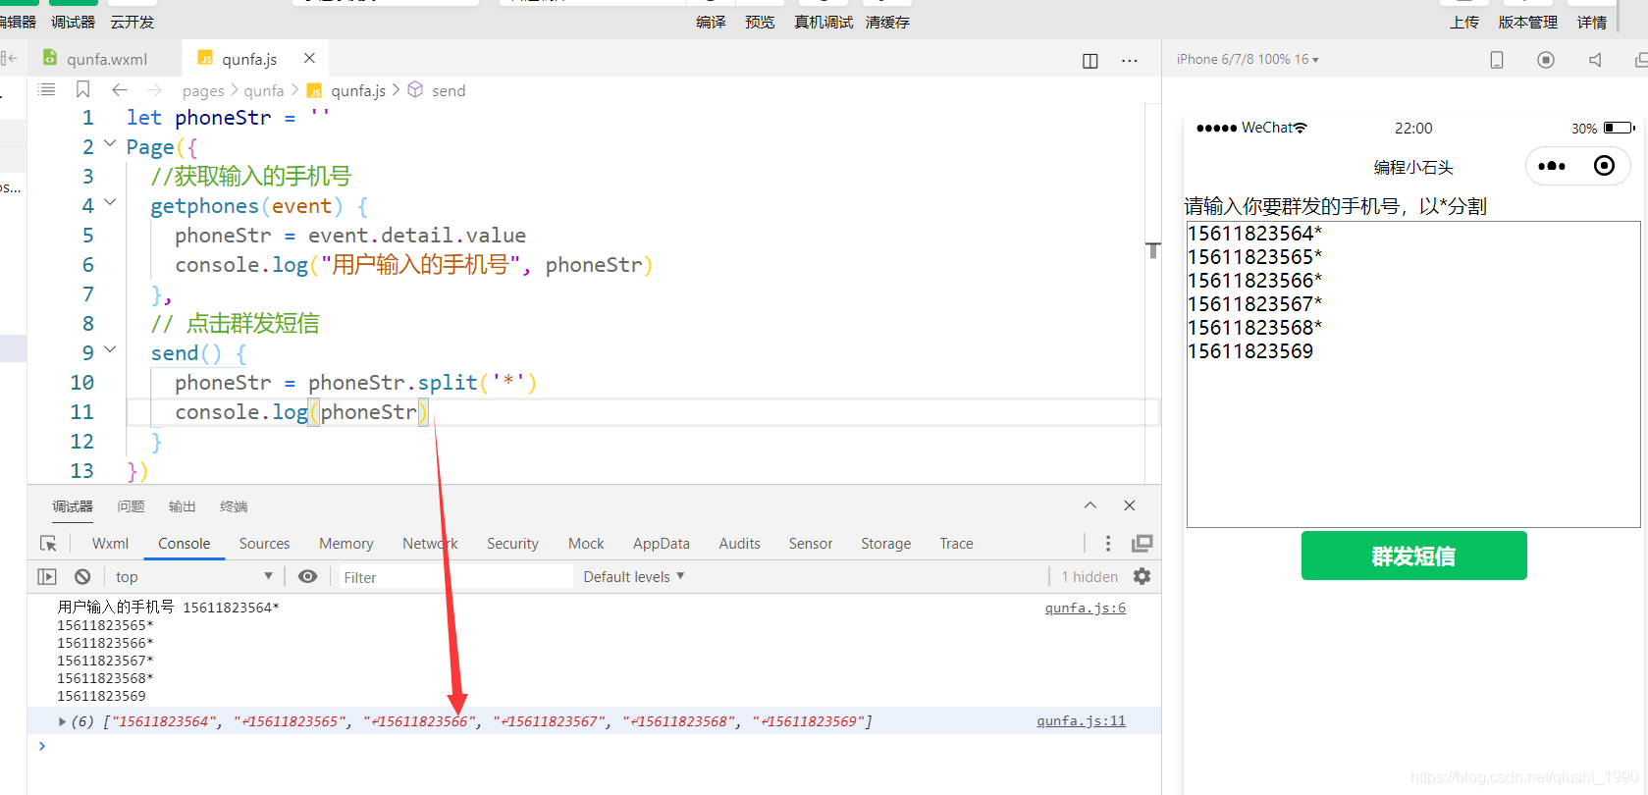Select the qunfa.js editor tab
This screenshot has width=1648, height=795.
(x=249, y=59)
